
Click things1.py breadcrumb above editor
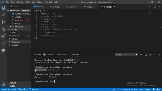(x=40, y=11)
